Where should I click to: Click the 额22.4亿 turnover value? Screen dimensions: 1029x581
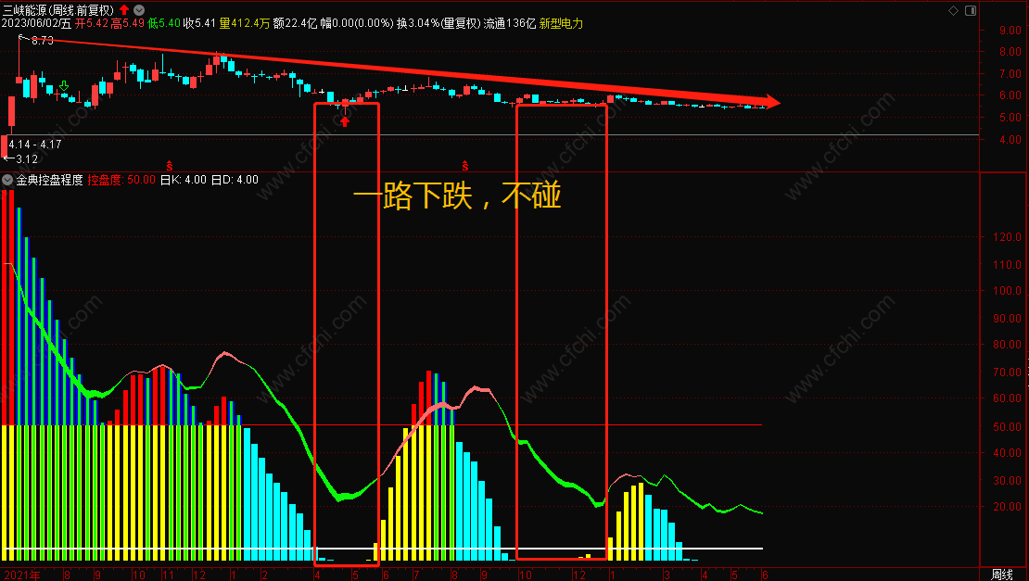coord(295,23)
